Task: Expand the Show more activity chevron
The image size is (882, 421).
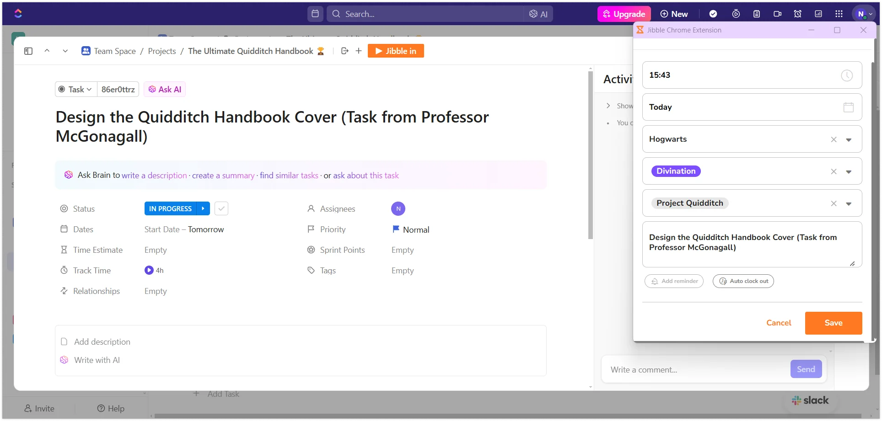Action: [x=608, y=106]
